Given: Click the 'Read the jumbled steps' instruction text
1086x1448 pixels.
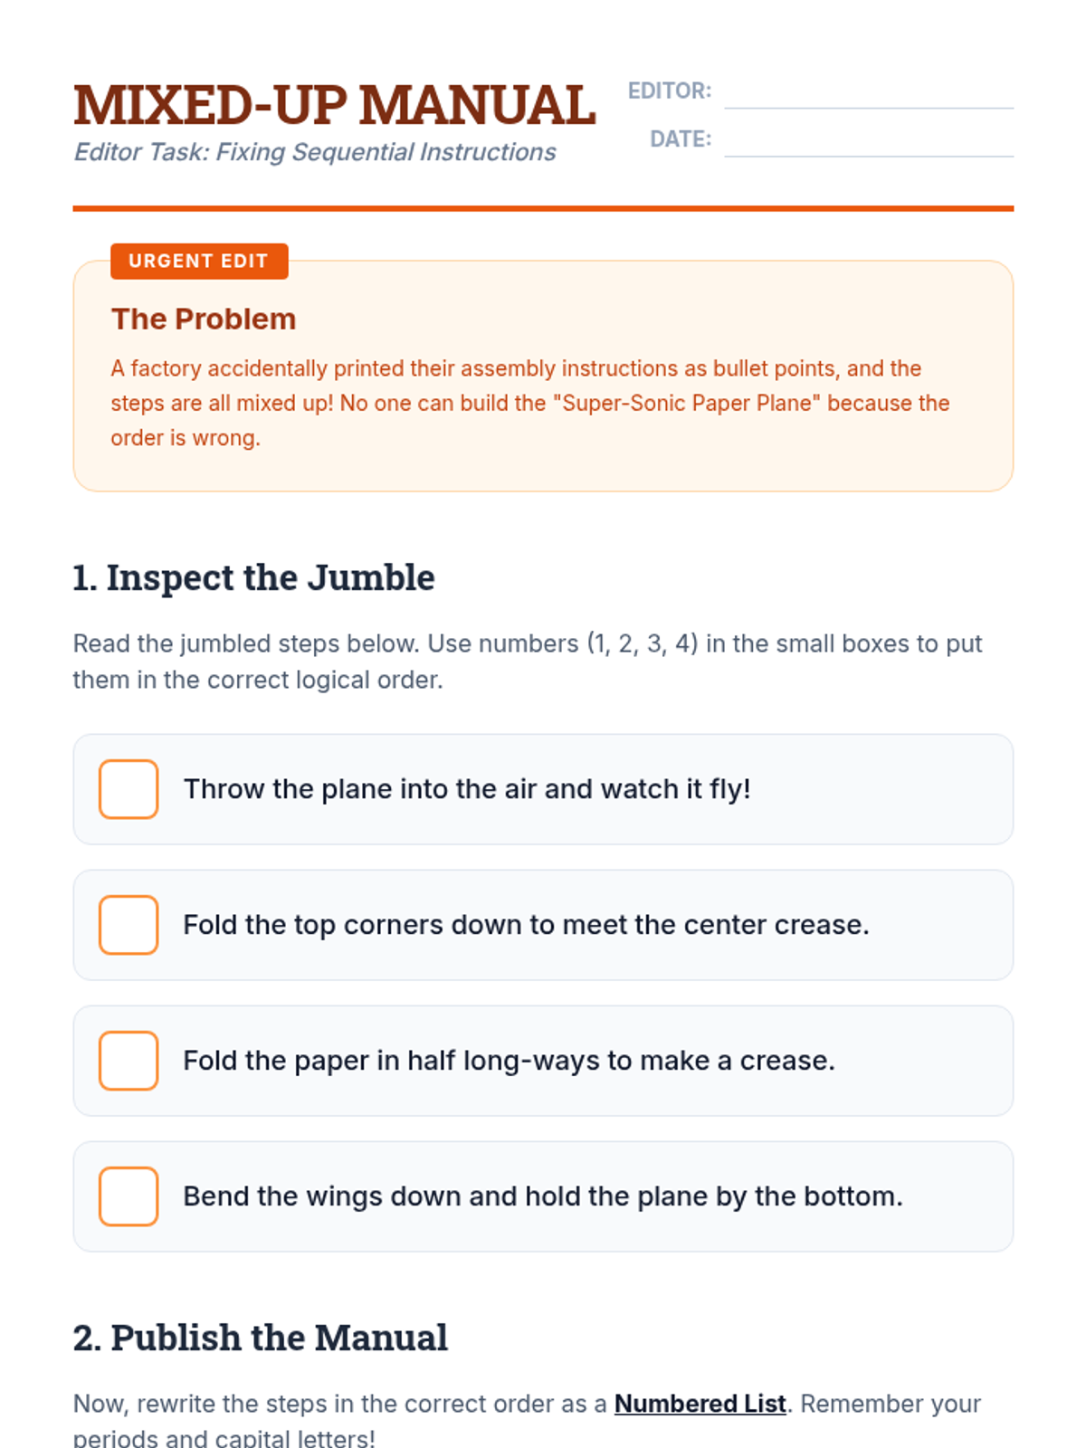Looking at the screenshot, I should pos(528,662).
